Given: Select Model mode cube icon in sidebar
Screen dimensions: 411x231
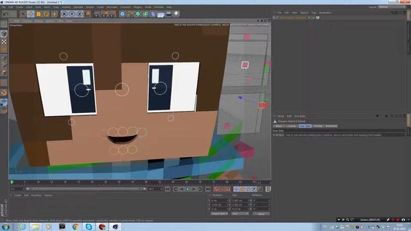Looking at the screenshot, I should (4, 33).
